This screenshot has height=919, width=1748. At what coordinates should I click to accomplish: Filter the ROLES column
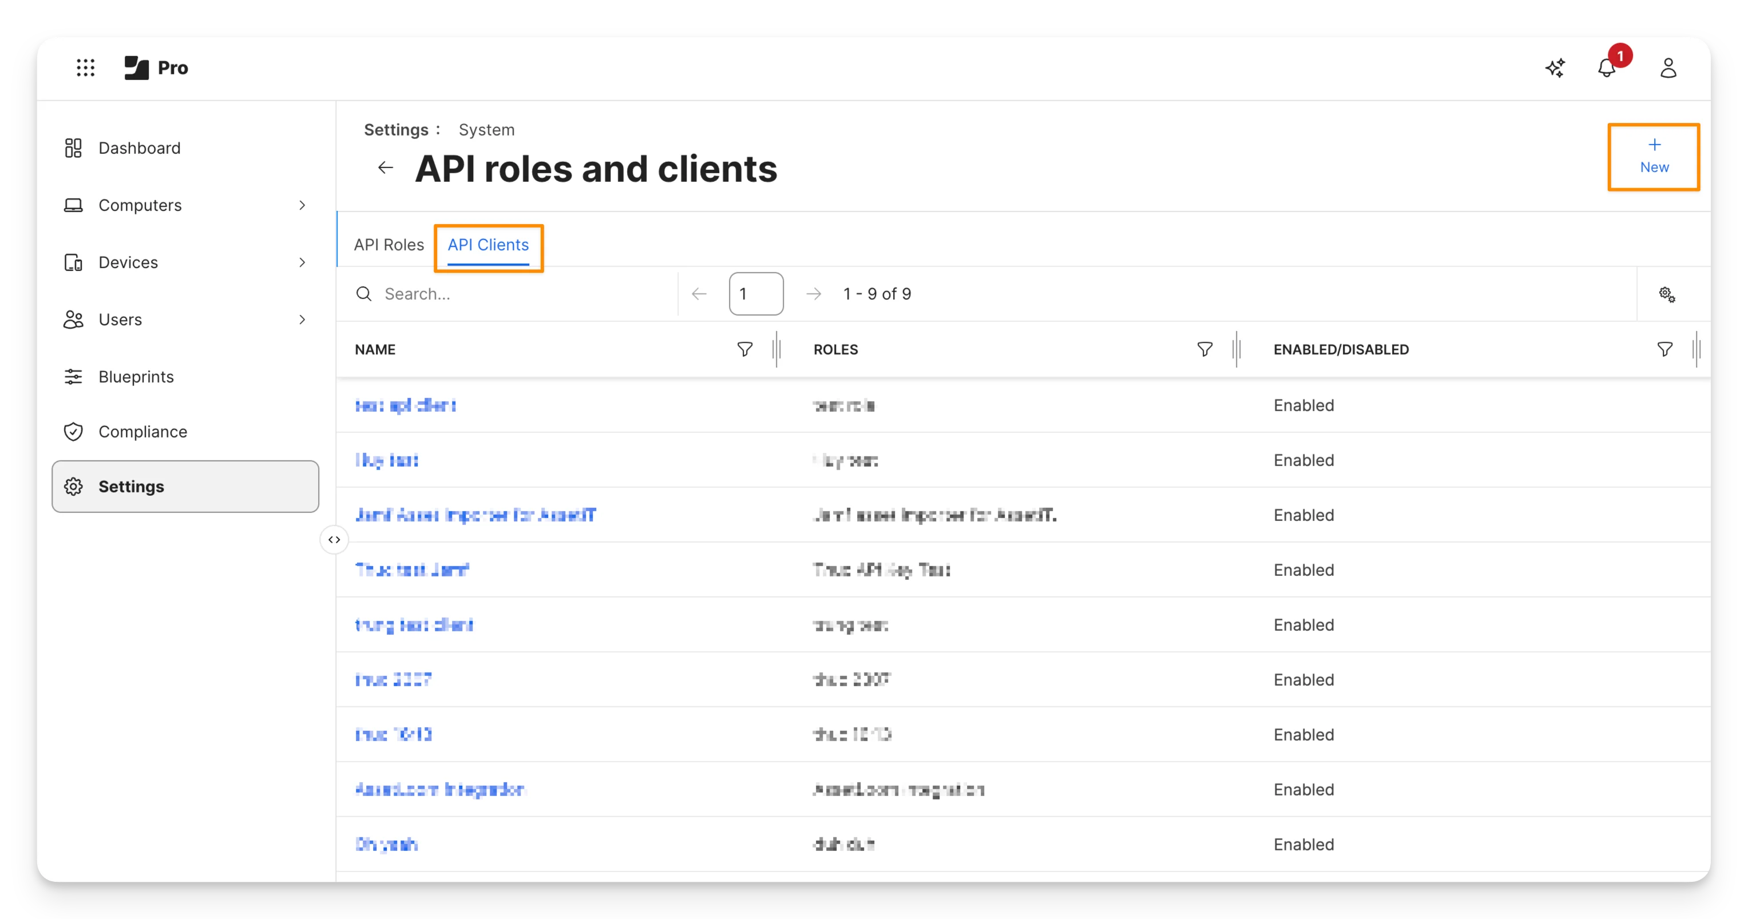coord(1204,349)
